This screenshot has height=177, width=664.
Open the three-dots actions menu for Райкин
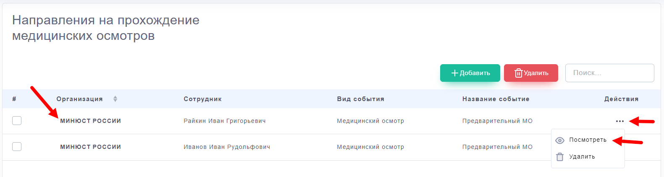619,121
